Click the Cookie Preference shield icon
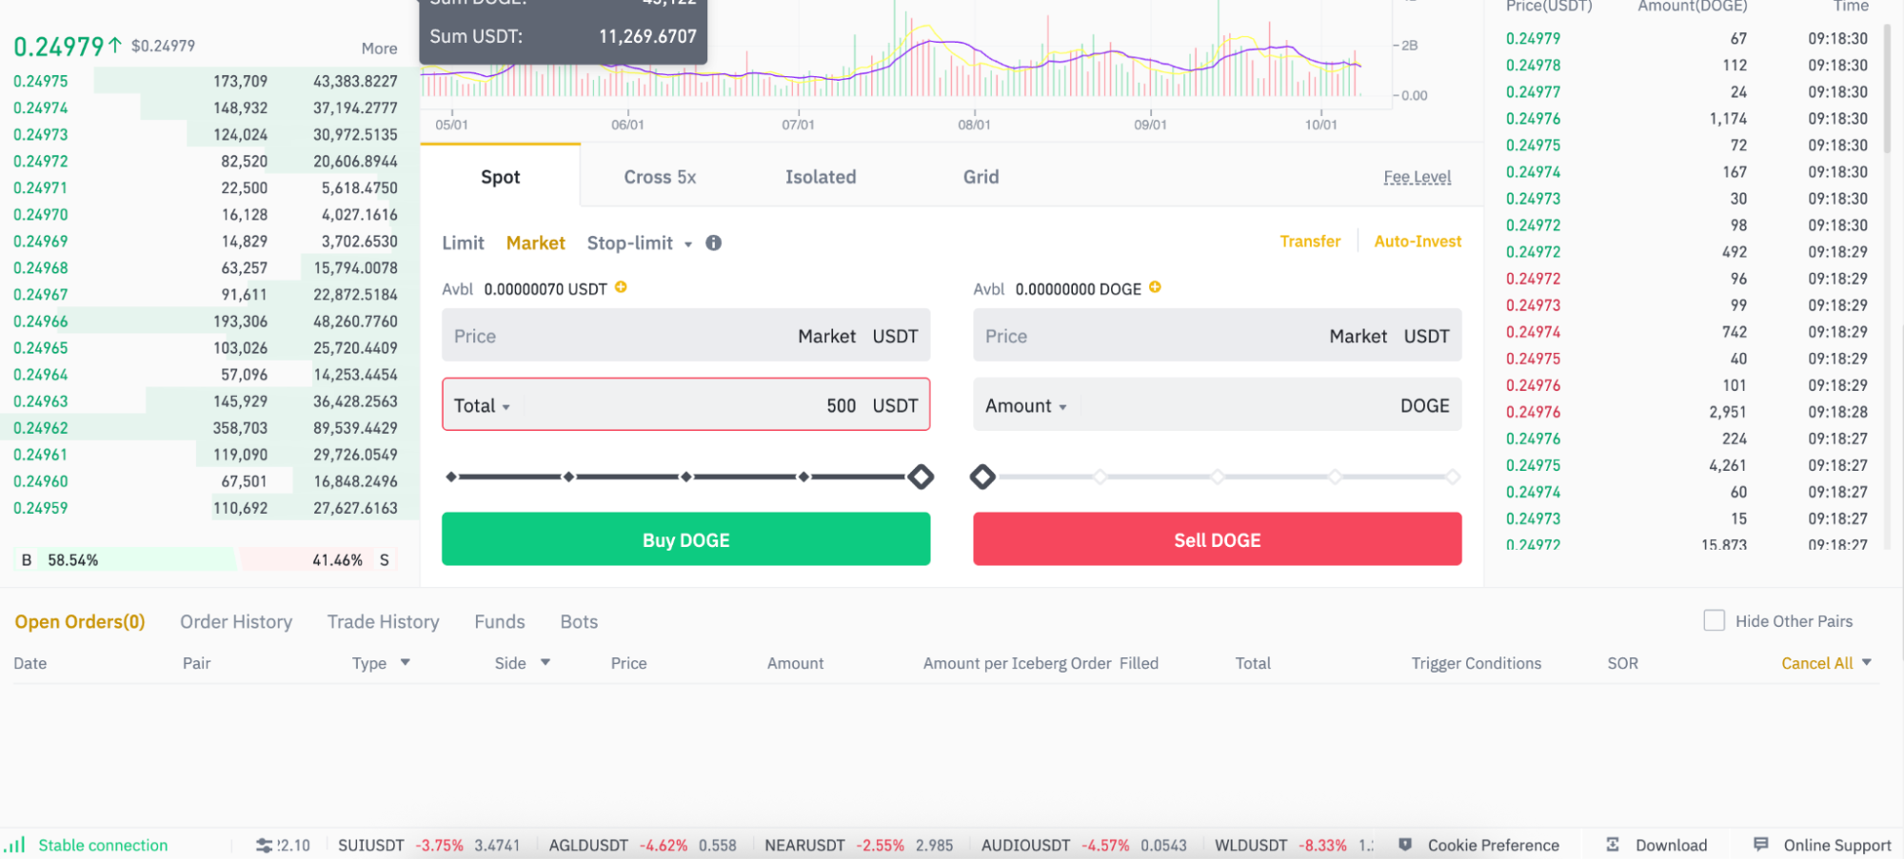This screenshot has width=1904, height=859. tap(1406, 844)
